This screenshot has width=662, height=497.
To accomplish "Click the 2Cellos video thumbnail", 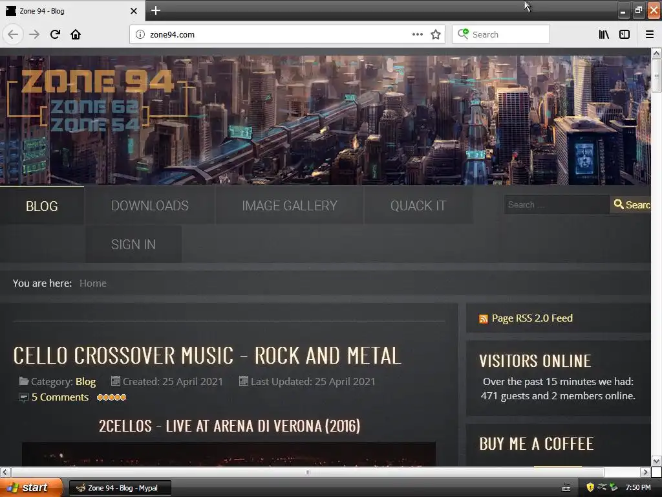I will [228, 454].
